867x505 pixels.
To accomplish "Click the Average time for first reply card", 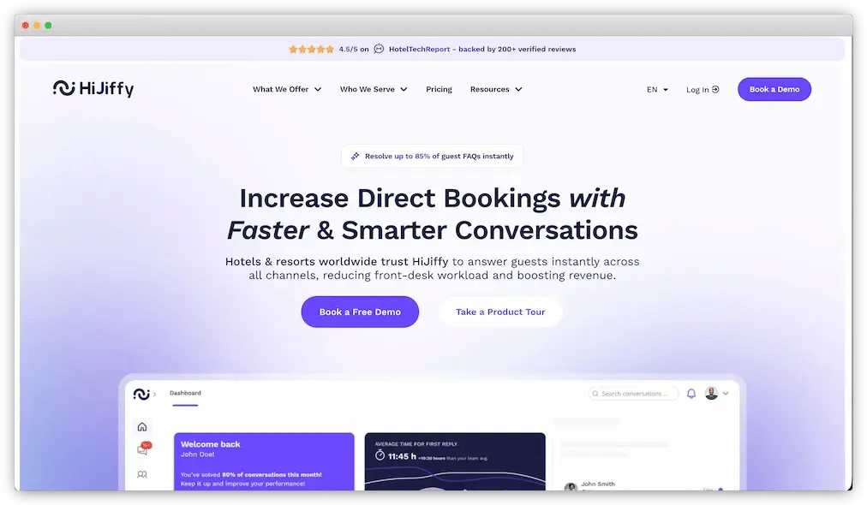I will click(455, 461).
